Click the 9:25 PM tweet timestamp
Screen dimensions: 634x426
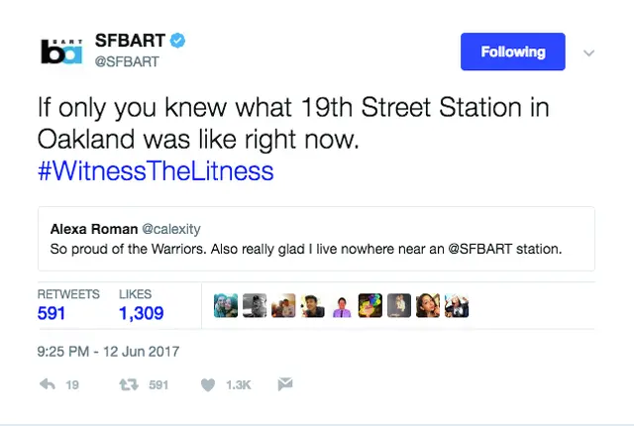[108, 351]
